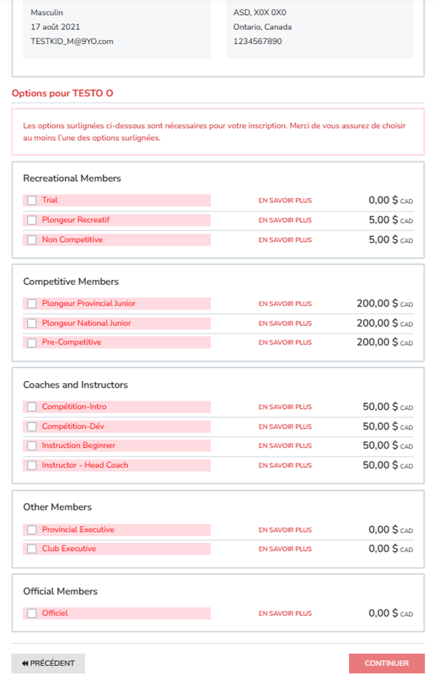The image size is (434, 681).
Task: Check the Provincial Executive checkbox
Action: pyautogui.click(x=32, y=530)
